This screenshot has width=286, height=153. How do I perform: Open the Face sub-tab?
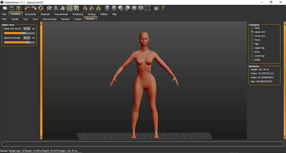point(26,19)
